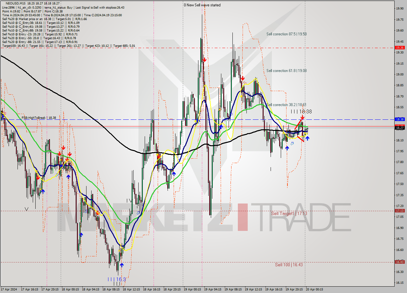Select the '0 New Sell wave started' label
This screenshot has height=293, width=407.
pyautogui.click(x=202, y=5)
